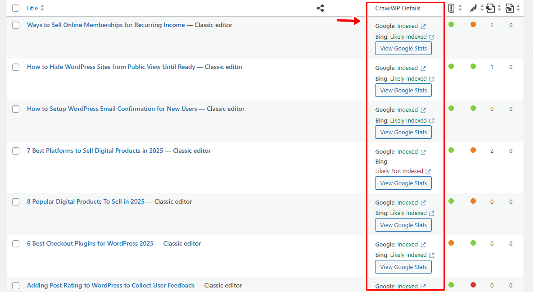Click the Indexed status for How to Hide WordPress Sites
The image size is (534, 292).
click(407, 68)
